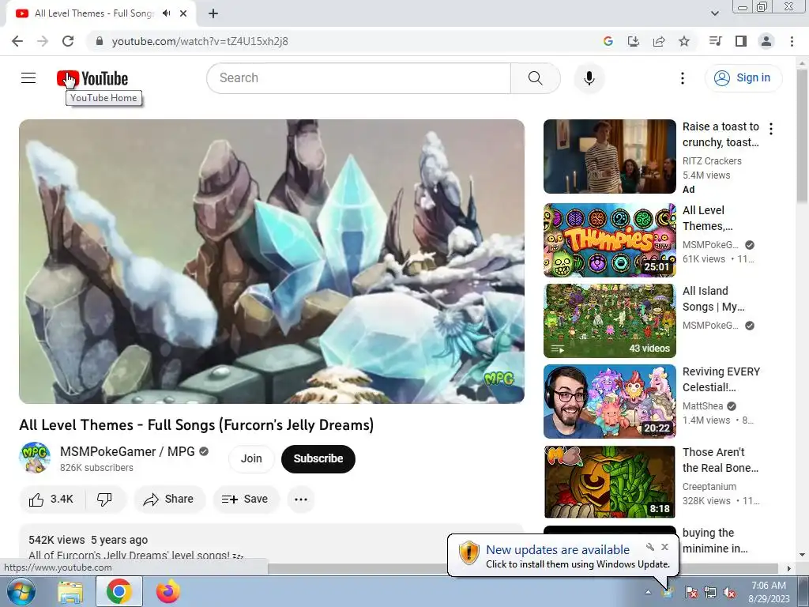
Task: Click 'buying the minimine in' title
Action: [715, 541]
